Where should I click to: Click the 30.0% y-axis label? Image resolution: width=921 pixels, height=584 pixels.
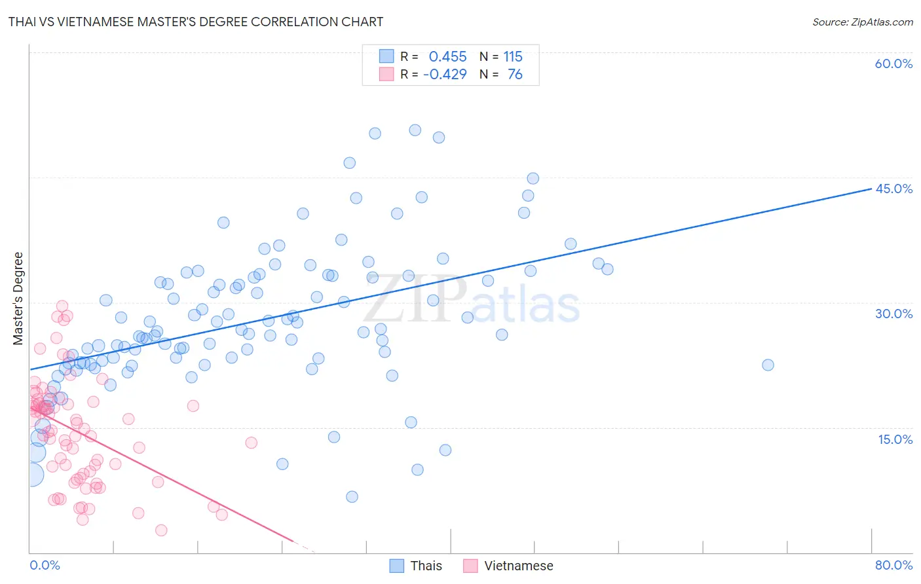(893, 314)
